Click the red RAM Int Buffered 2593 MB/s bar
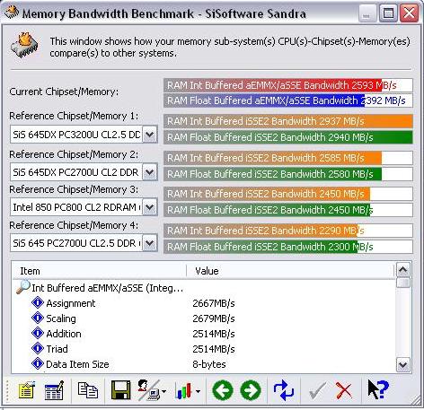 (288, 85)
